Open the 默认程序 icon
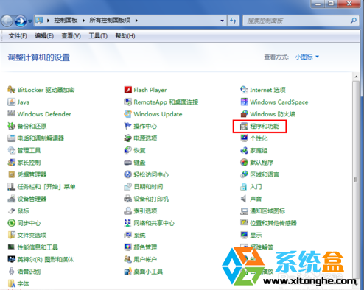The height and width of the screenshot is (290, 364). tap(244, 162)
